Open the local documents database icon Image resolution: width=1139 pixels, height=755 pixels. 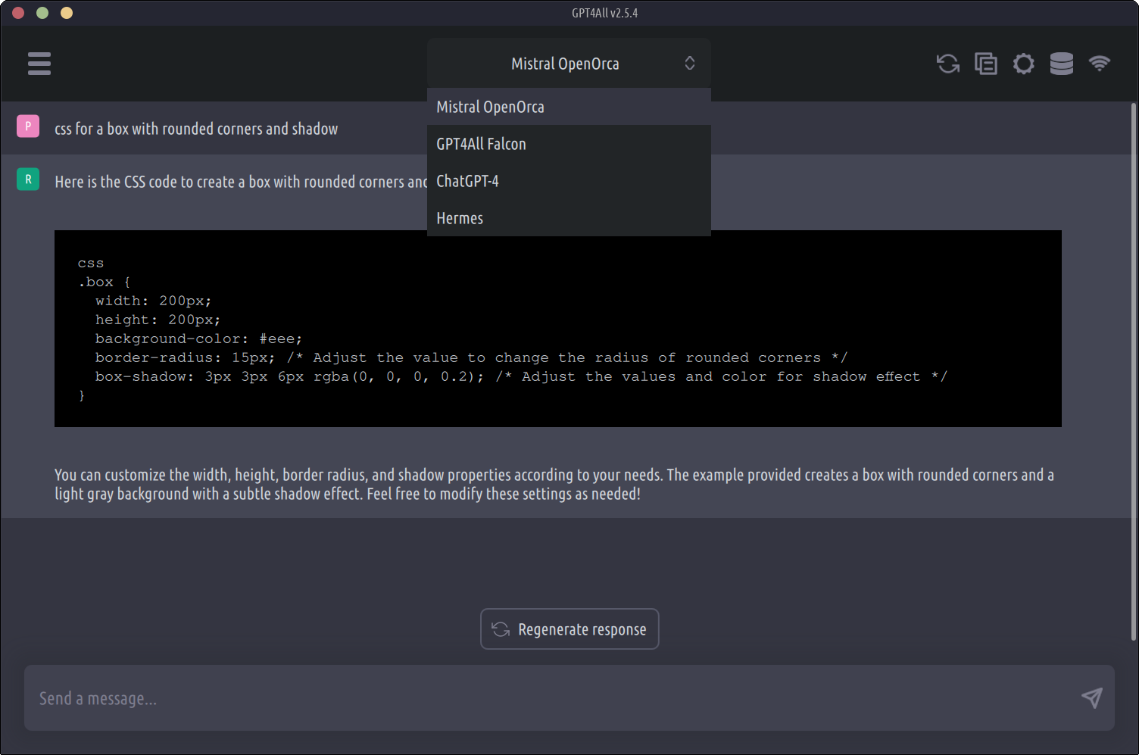click(1062, 64)
